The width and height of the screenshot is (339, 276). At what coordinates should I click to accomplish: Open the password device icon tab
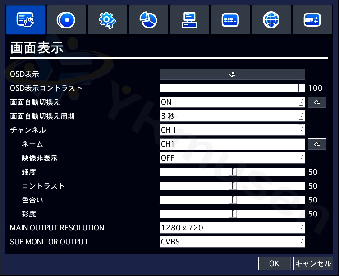(230, 20)
